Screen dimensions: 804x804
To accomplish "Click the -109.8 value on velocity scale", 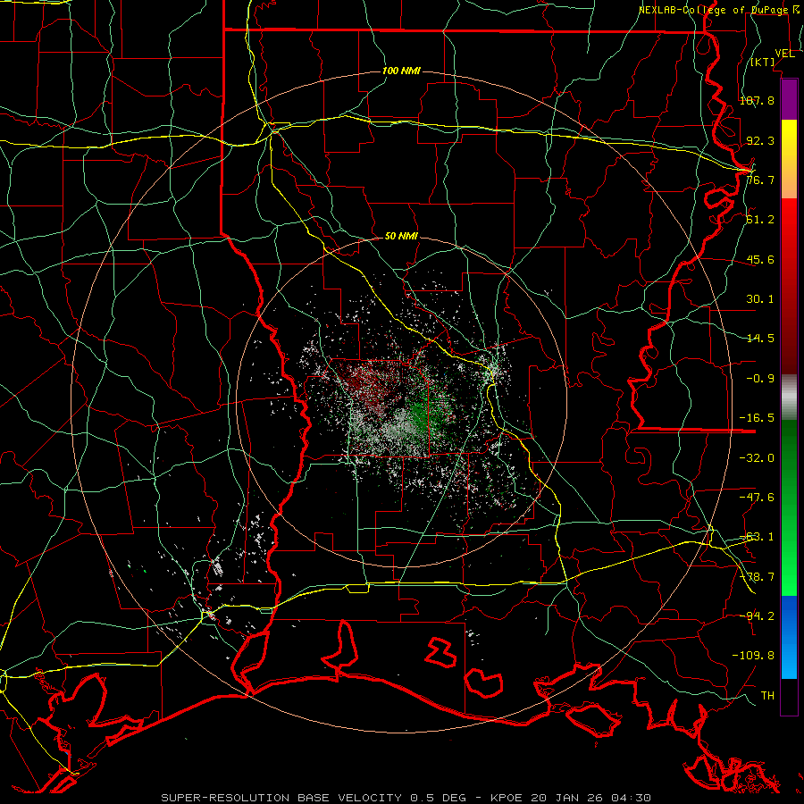I will tap(753, 656).
